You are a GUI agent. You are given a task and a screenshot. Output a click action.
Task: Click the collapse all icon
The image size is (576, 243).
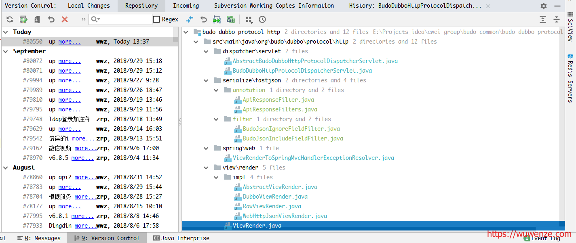point(557,19)
